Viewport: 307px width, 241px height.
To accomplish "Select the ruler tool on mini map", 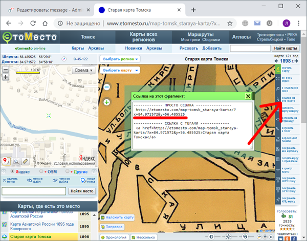I will [25, 161].
